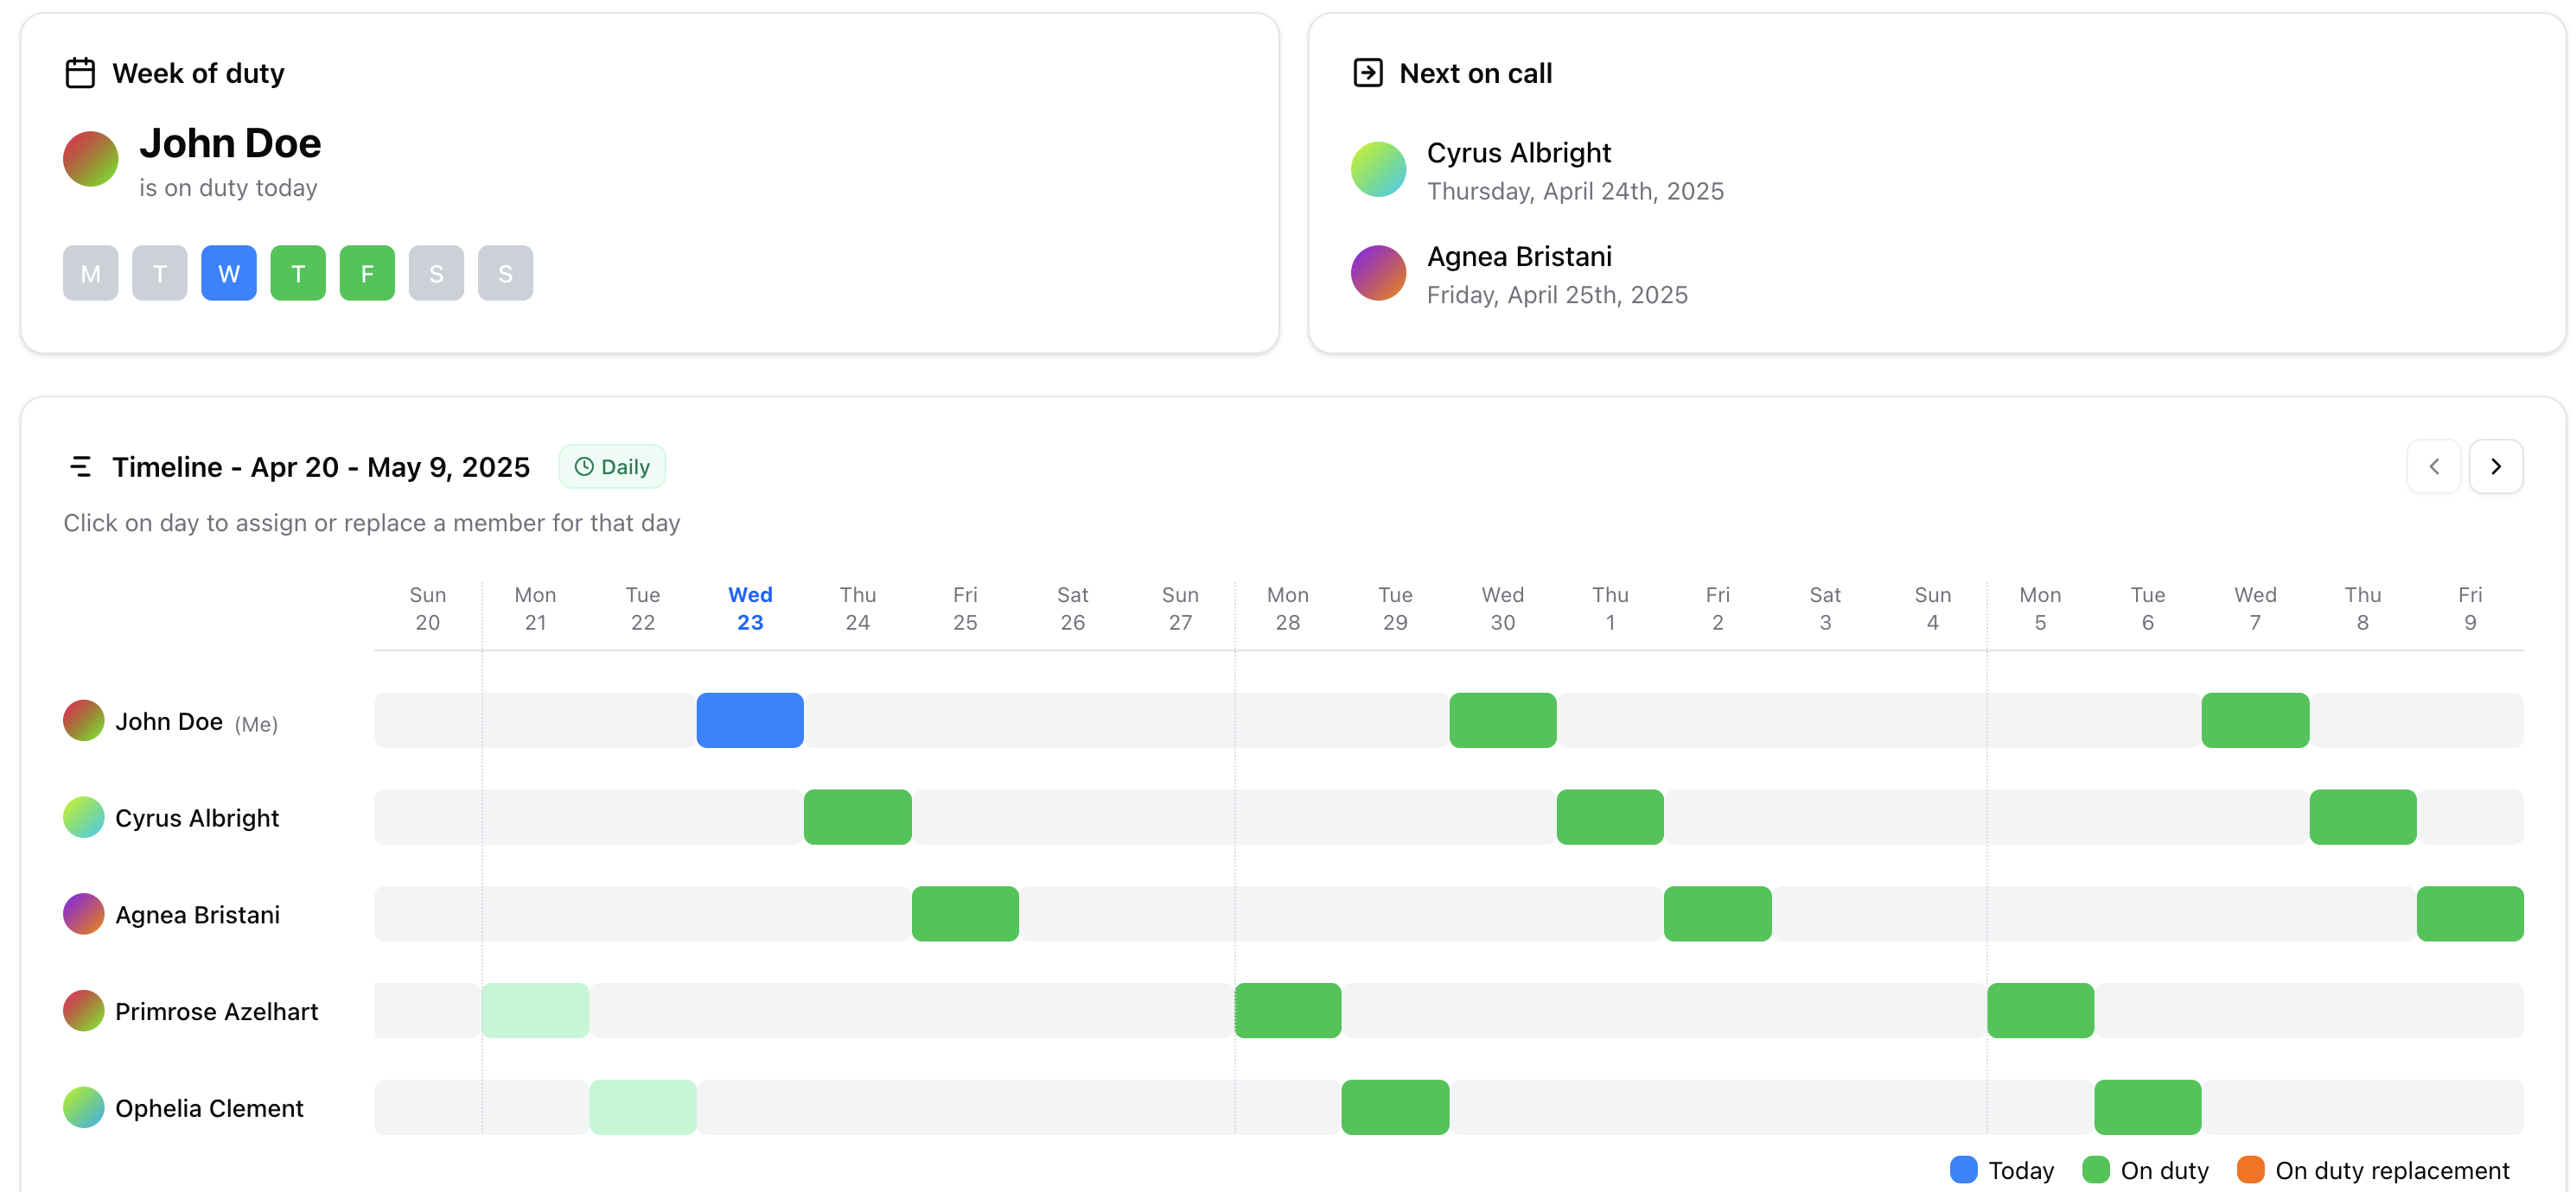Click Primrose Azelhart's avatar in the timeline
Screen dimensions: 2576x1192
[84, 1011]
